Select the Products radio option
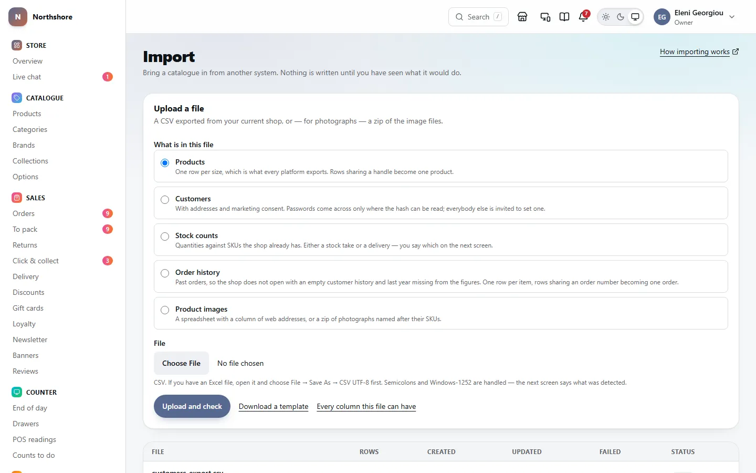The width and height of the screenshot is (756, 473). [165, 163]
